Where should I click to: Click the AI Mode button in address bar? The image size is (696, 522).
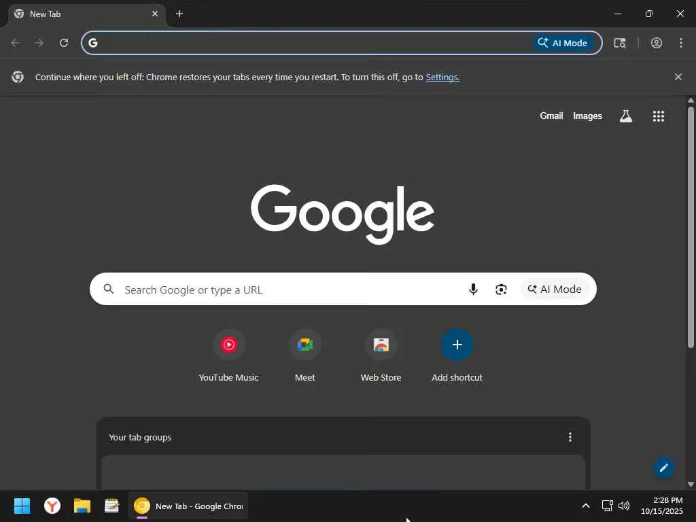click(563, 43)
